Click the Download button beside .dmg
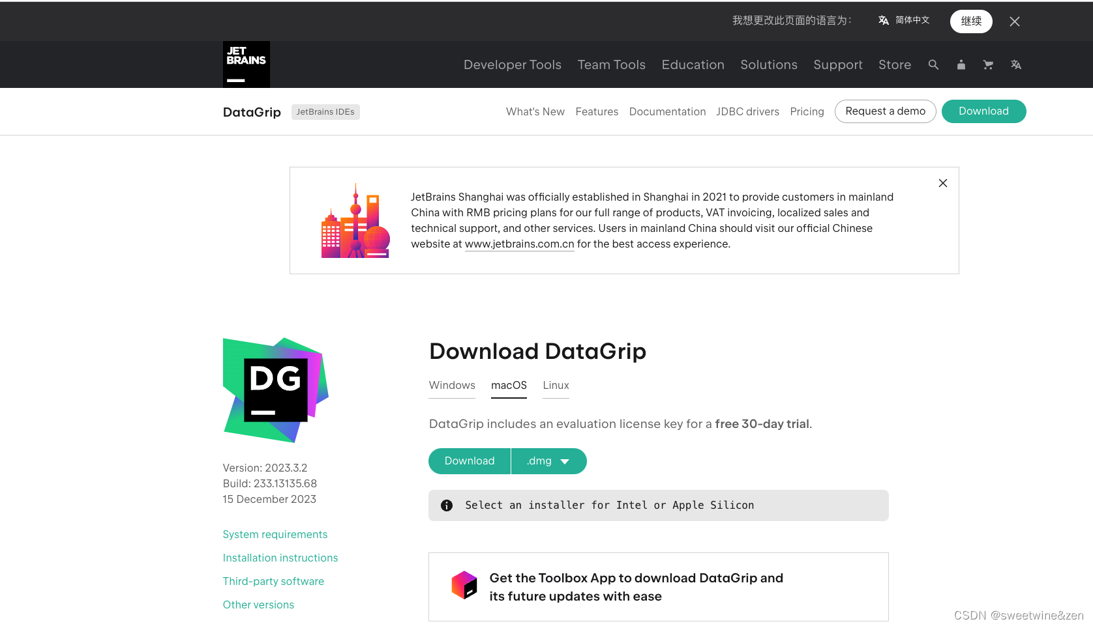1093x626 pixels. 470,461
